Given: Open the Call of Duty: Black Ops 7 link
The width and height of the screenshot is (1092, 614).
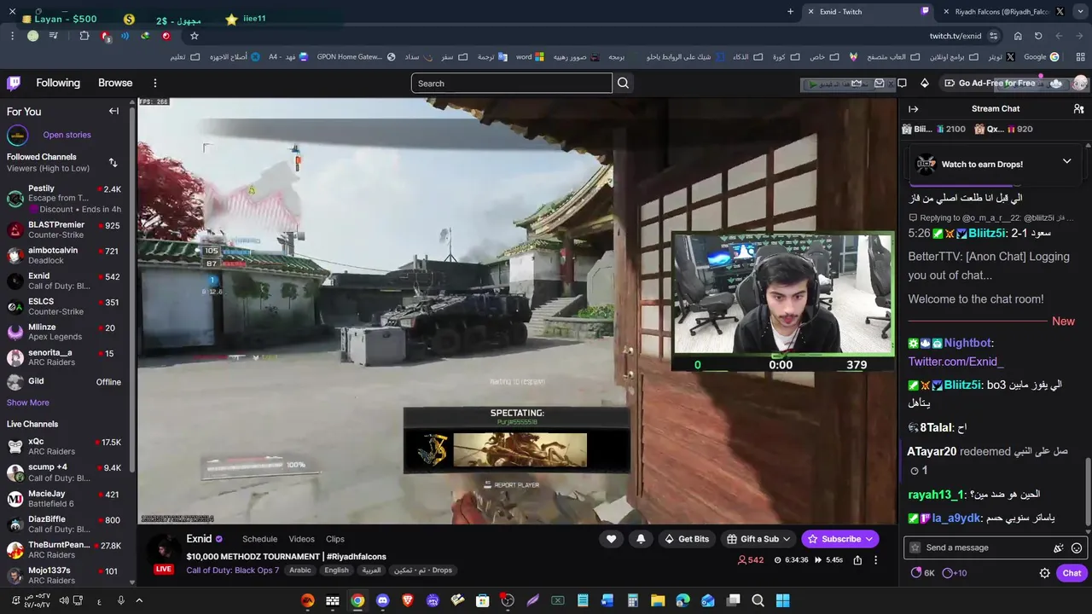Looking at the screenshot, I should click(233, 571).
